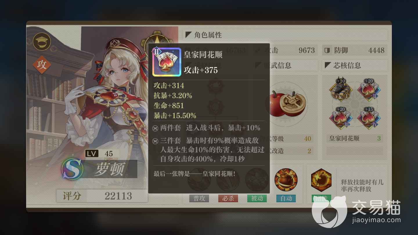Click the 皇家同花顺 card icon in tooltip

(x=167, y=62)
